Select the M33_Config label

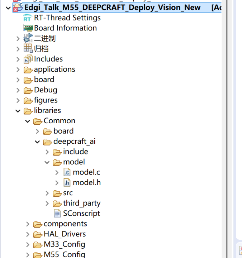[x=65, y=244]
